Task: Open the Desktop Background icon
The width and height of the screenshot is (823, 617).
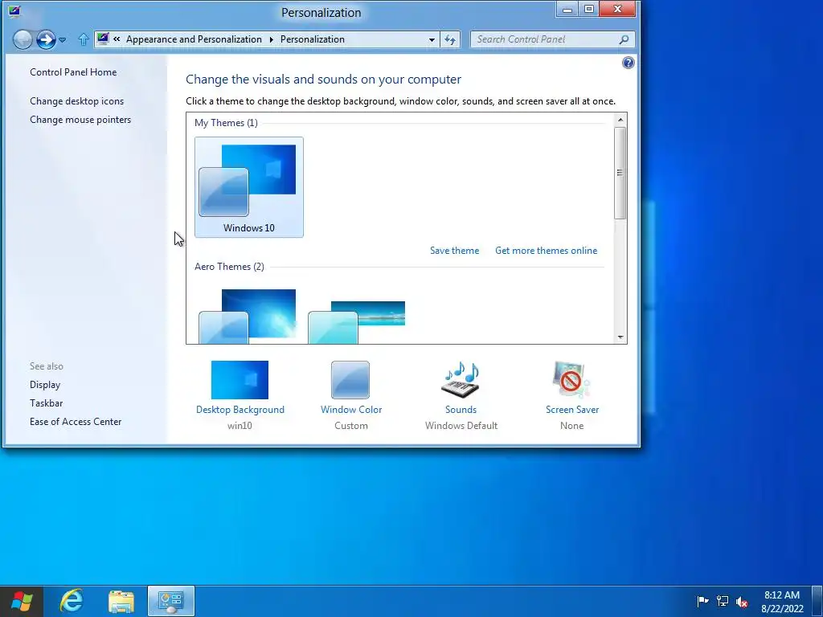Action: (x=240, y=380)
